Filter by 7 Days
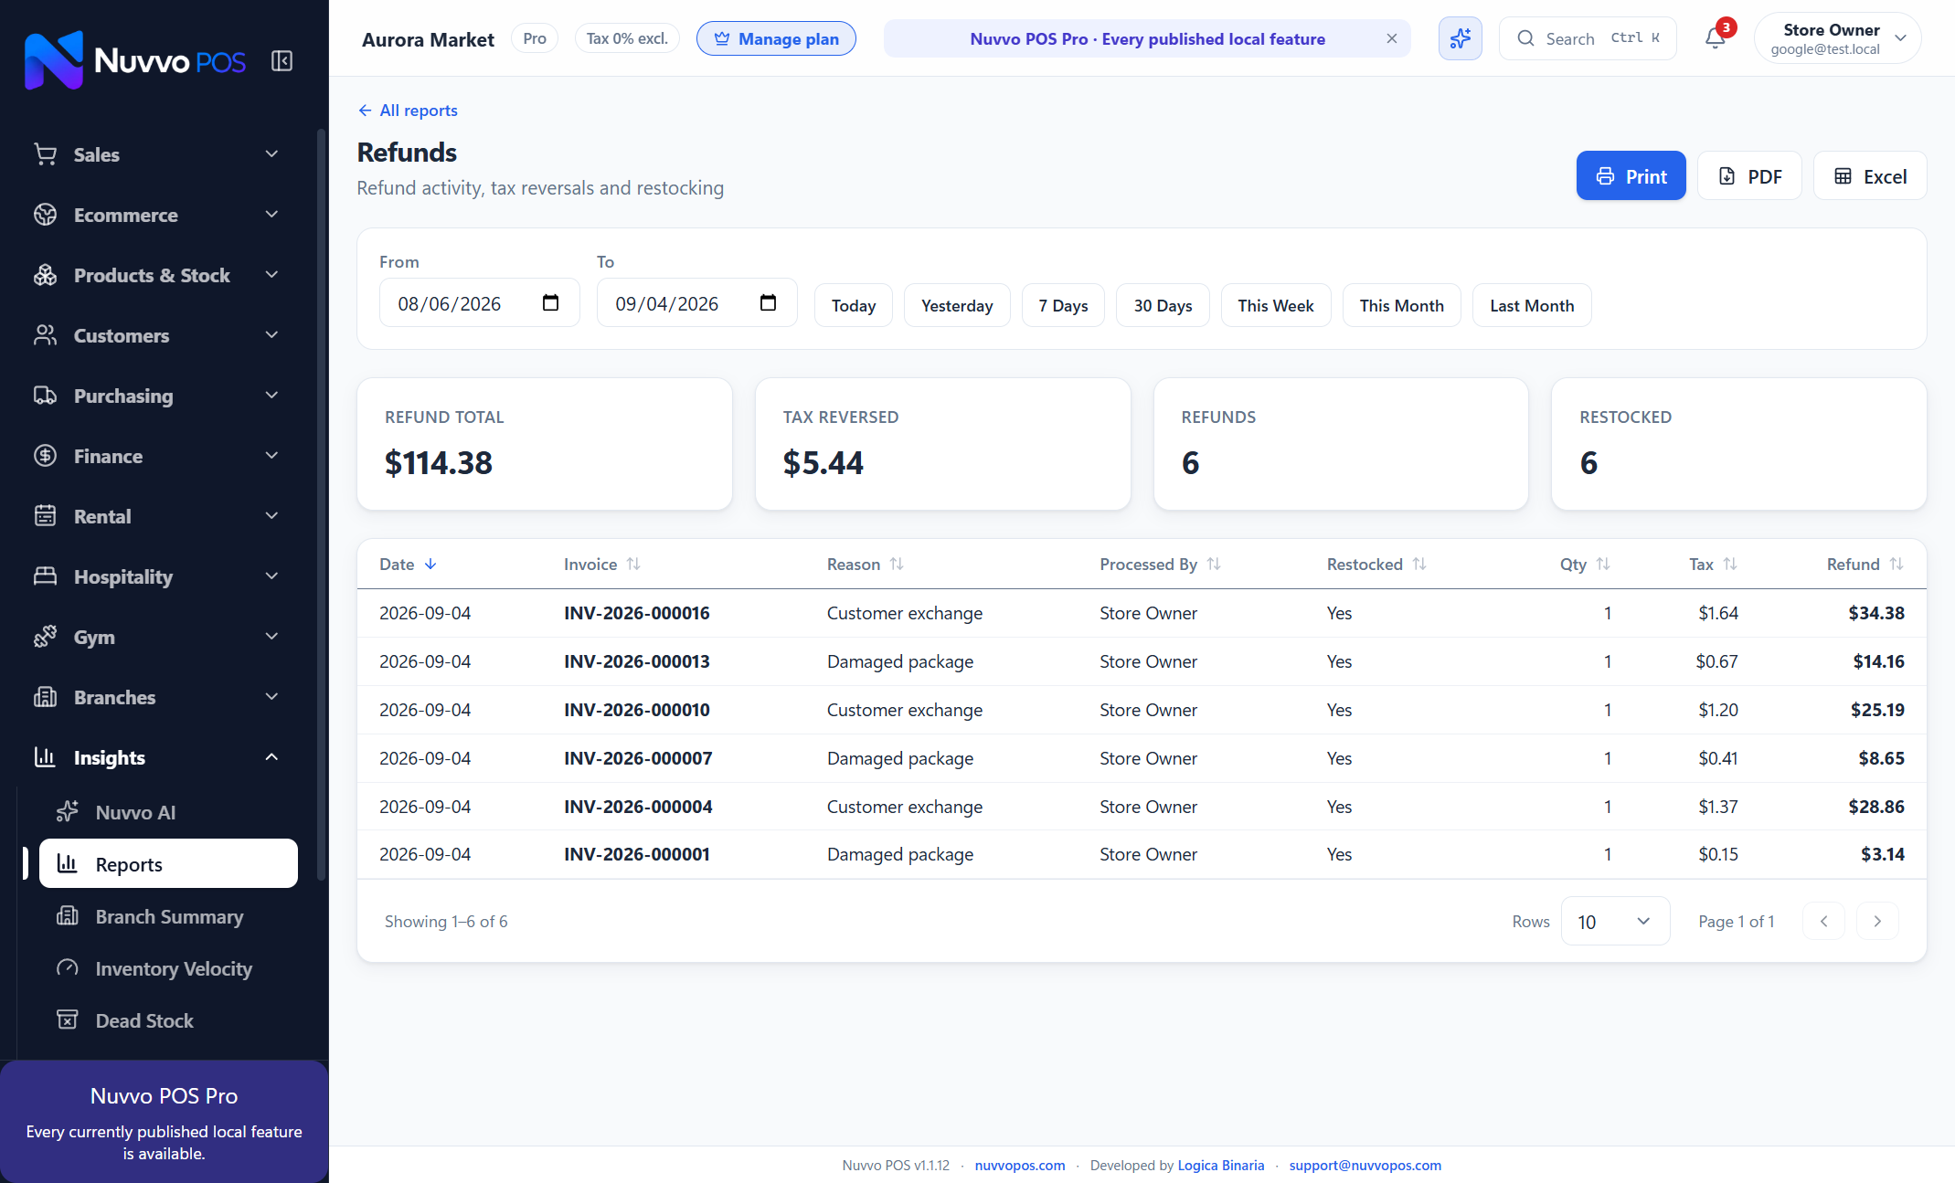 click(1063, 305)
